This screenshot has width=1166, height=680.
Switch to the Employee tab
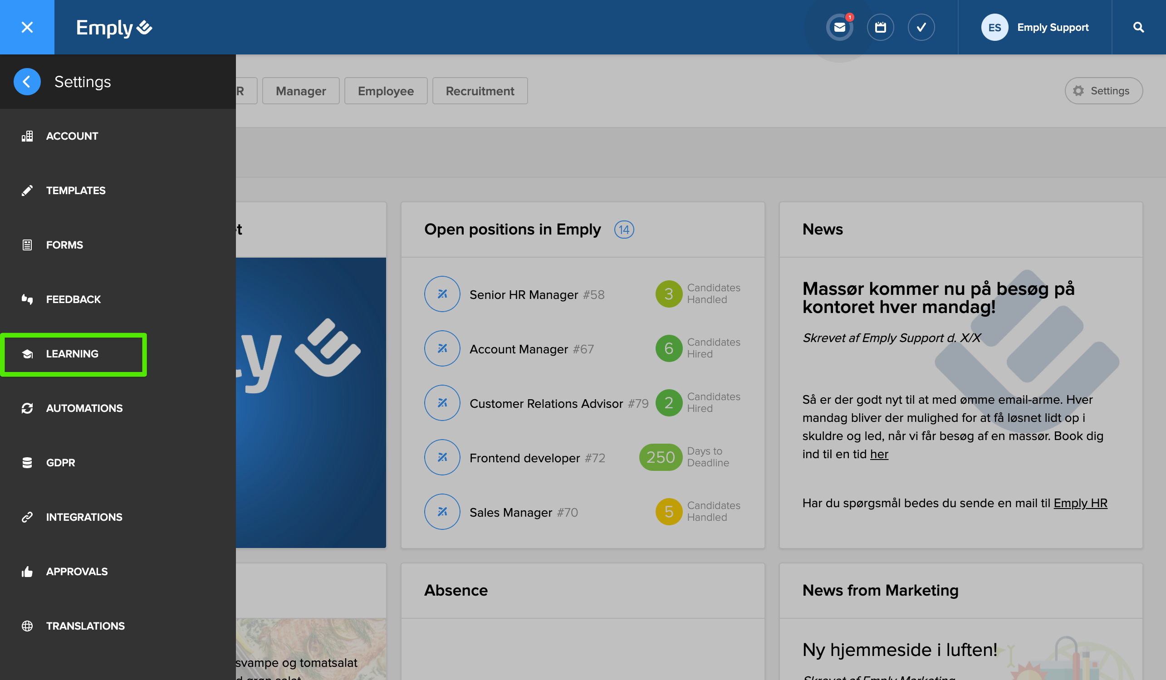click(x=386, y=91)
